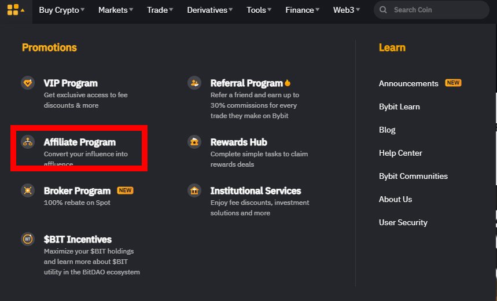
Task: Expand the Buy Crypto dropdown
Action: [61, 10]
